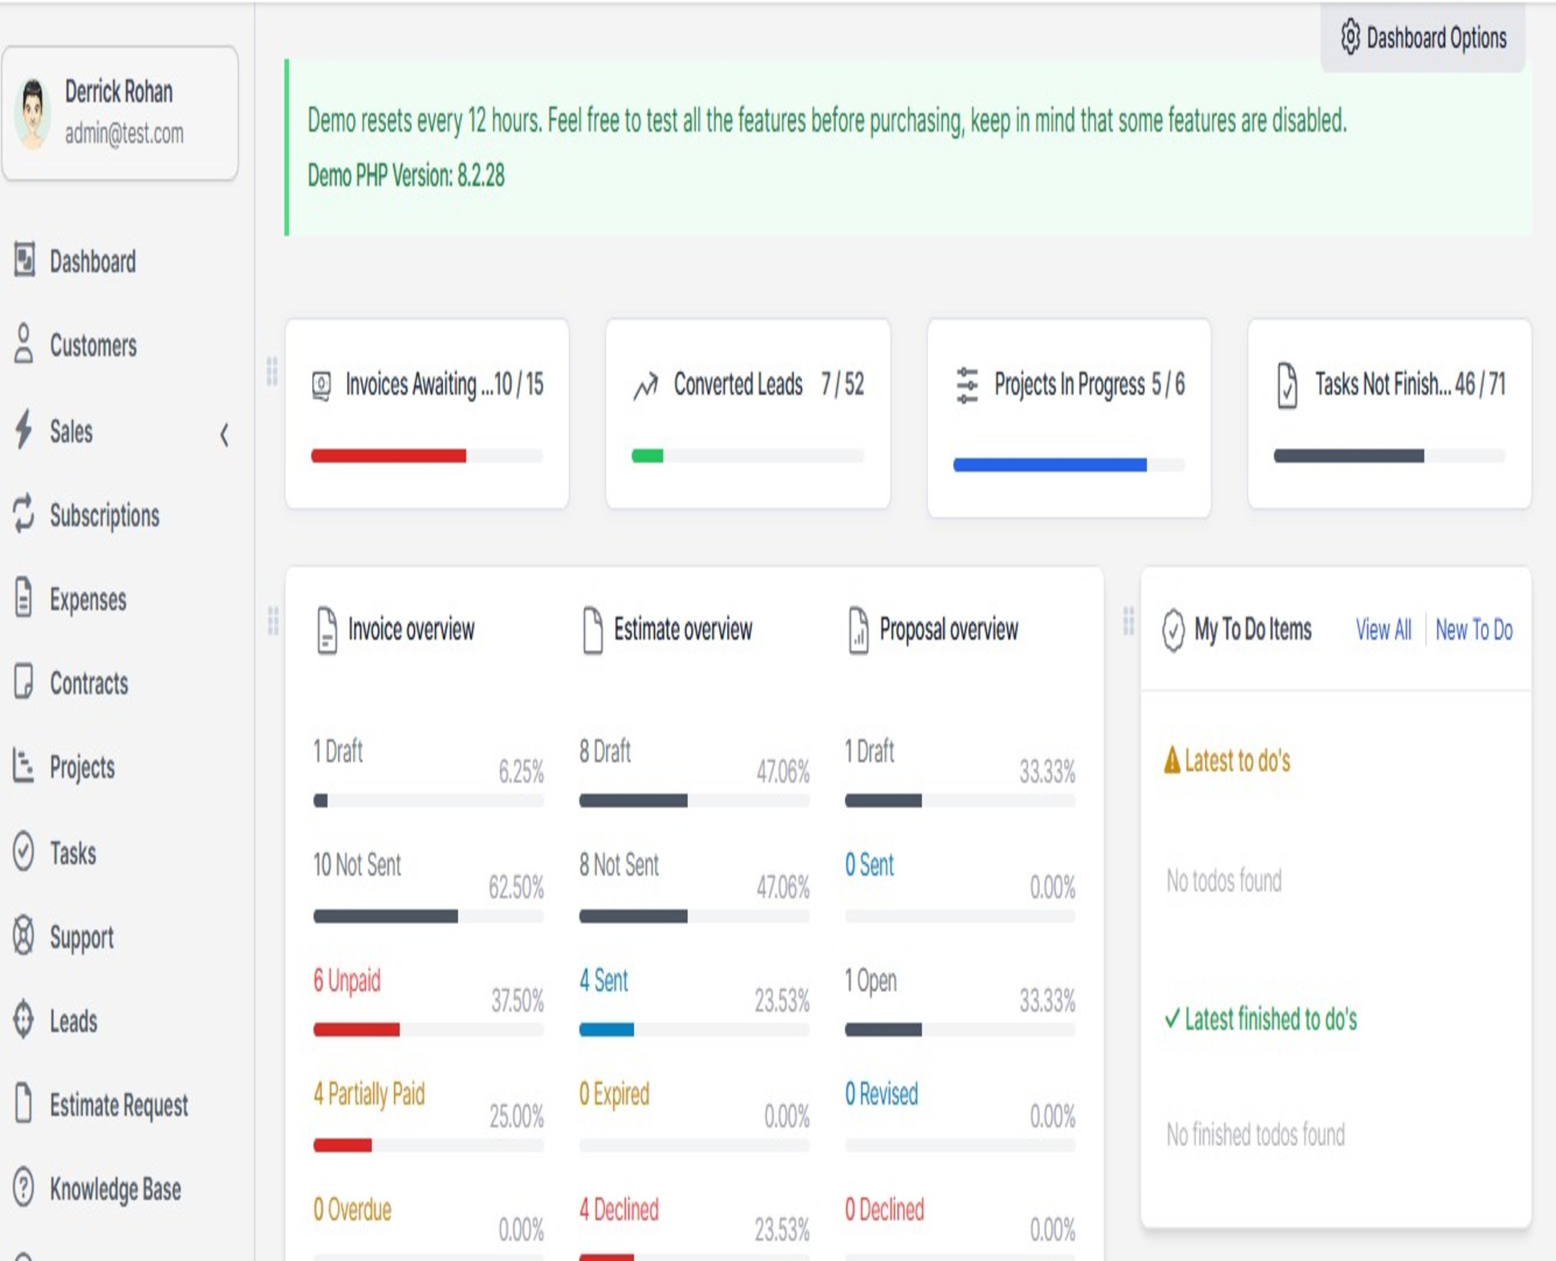1556x1261 pixels.
Task: Click the Dashboard sidebar icon
Action: coord(24,260)
